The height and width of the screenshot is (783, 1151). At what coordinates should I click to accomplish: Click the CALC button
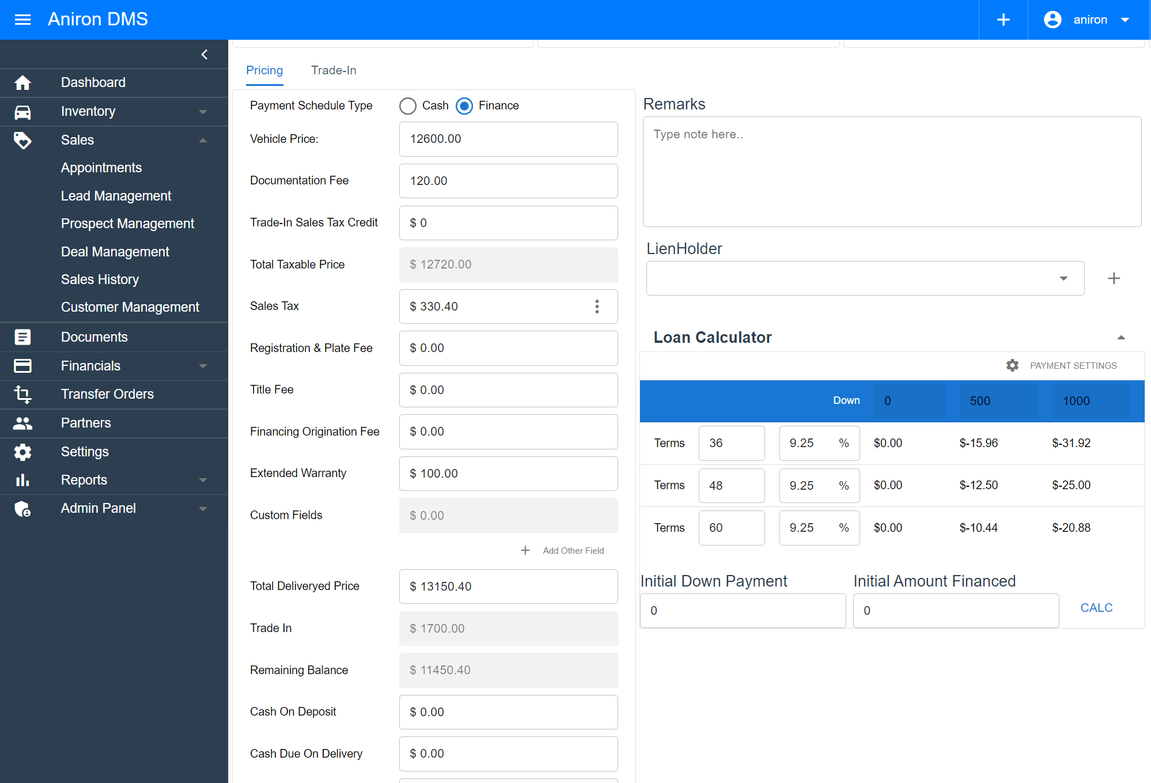coord(1096,608)
